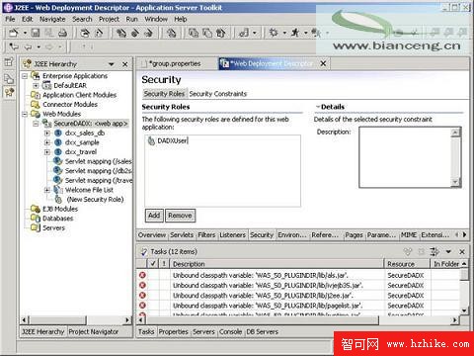Click the Resource column header in Tasks
The width and height of the screenshot is (474, 356).
click(x=407, y=264)
